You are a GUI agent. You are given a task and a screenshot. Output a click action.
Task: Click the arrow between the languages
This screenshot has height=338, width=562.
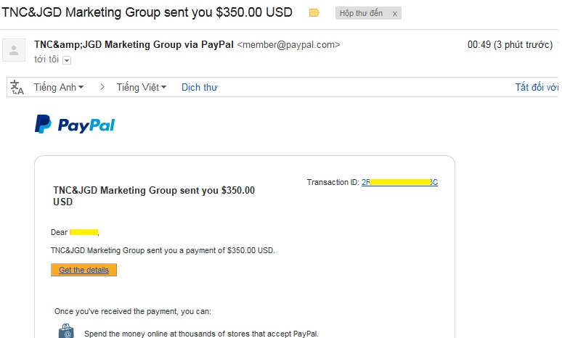tap(102, 87)
